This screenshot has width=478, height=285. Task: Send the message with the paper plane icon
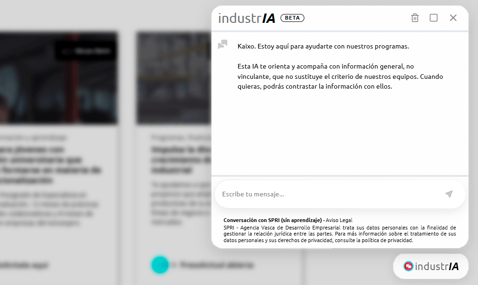(x=449, y=194)
